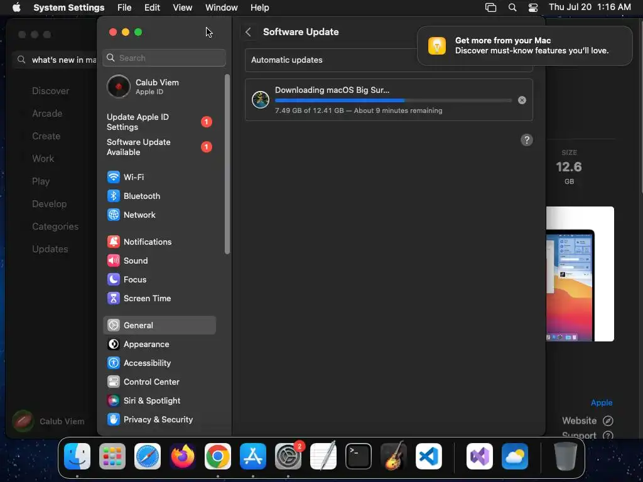Screen dimensions: 643x482
Task: Click the sidebar scrollbar
Action: pyautogui.click(x=227, y=164)
